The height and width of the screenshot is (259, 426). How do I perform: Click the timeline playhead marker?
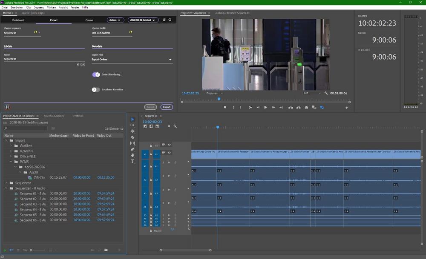(218, 127)
